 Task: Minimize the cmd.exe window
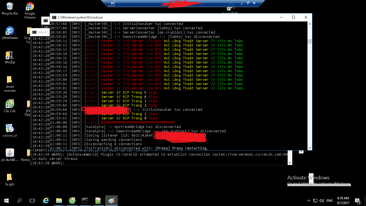coord(281,17)
